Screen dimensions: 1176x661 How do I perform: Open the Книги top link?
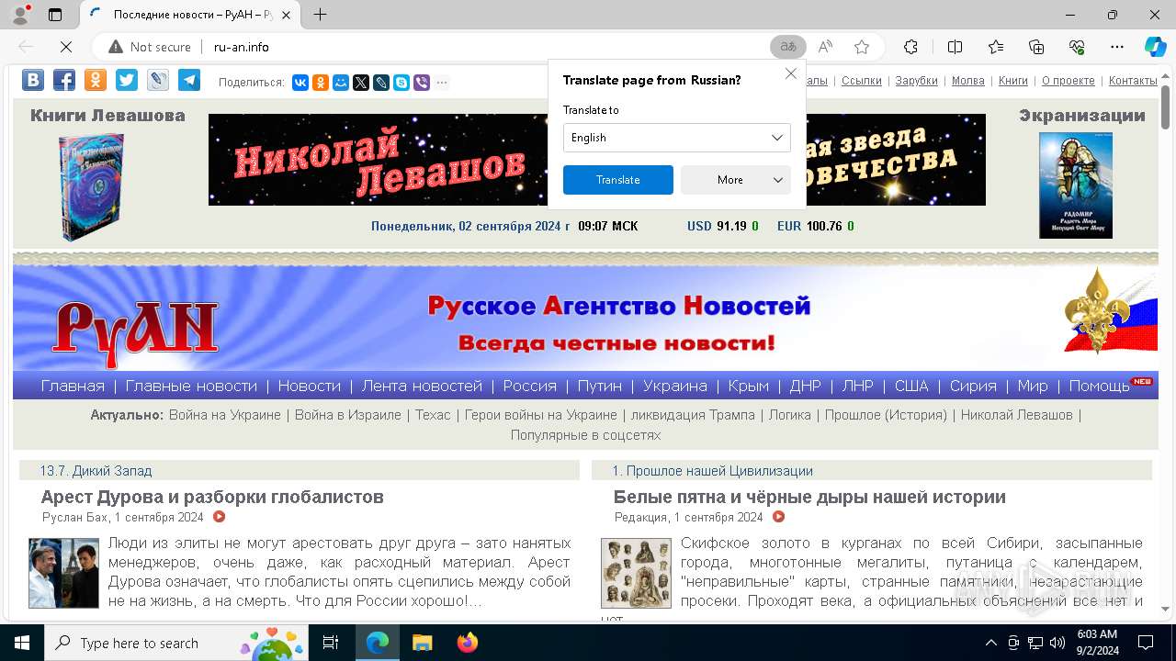1013,81
